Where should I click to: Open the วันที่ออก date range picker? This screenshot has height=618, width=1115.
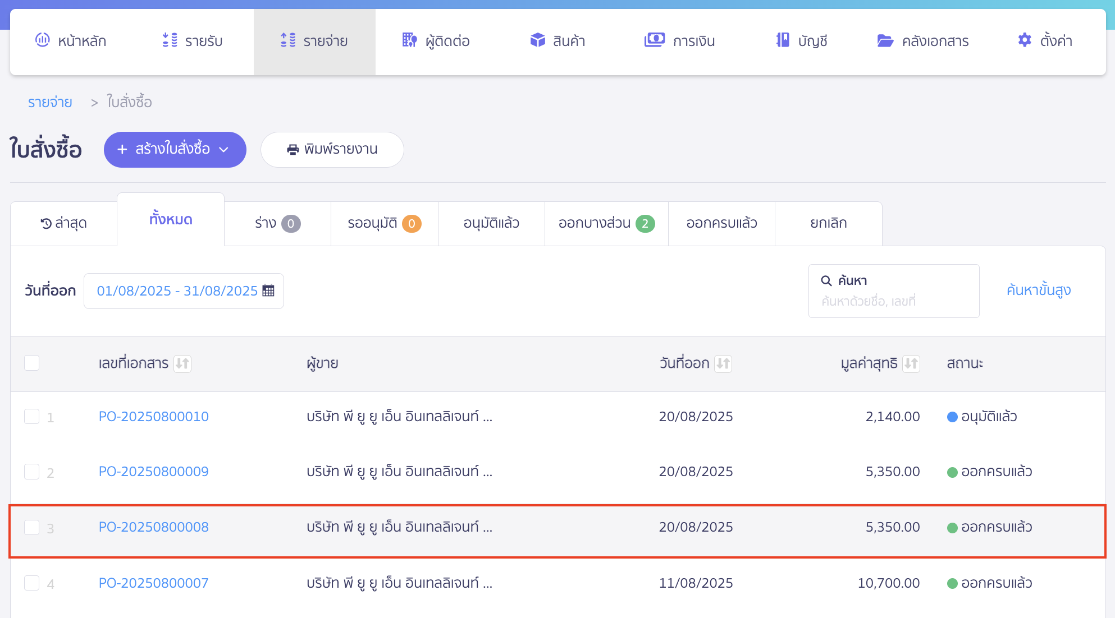point(177,290)
